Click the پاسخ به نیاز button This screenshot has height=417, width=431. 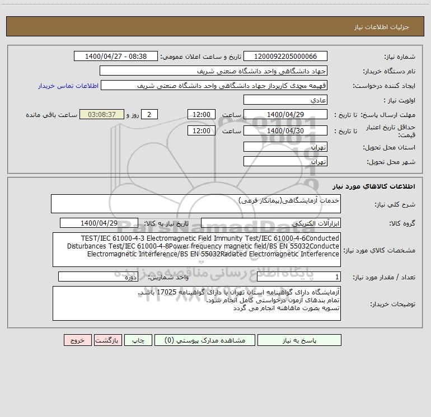[299, 340]
